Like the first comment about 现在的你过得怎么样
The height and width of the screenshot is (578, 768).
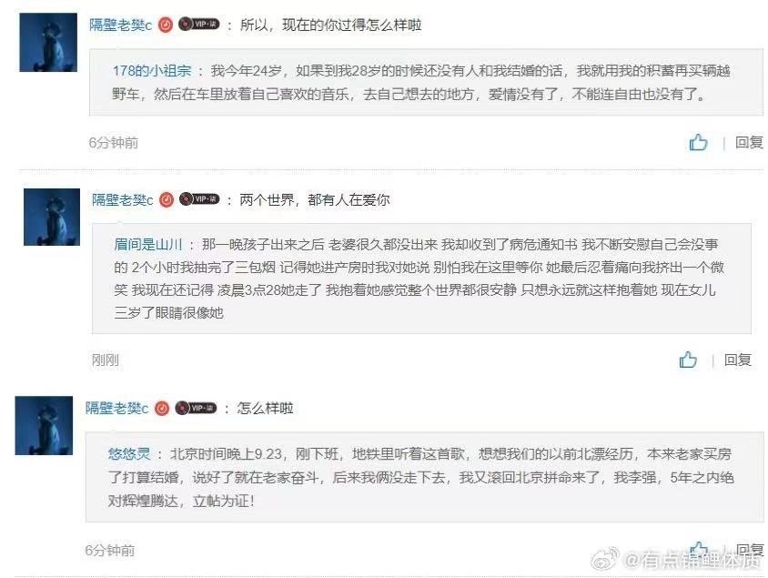click(x=698, y=143)
